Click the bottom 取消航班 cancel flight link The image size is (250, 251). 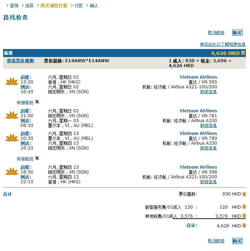coord(216,241)
